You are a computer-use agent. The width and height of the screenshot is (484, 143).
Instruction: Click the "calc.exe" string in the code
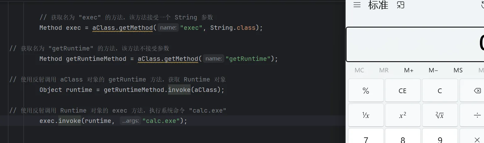click(x=161, y=121)
